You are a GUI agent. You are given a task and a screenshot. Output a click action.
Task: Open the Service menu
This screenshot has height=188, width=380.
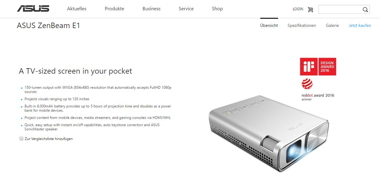click(186, 9)
